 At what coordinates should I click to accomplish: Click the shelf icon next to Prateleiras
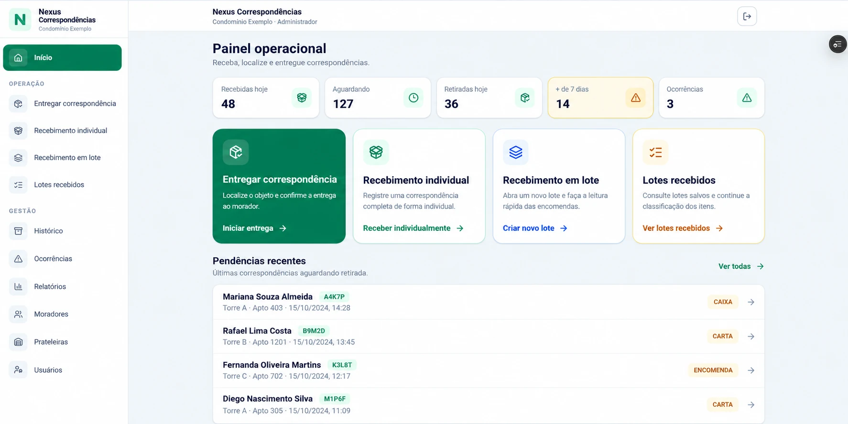(18, 342)
